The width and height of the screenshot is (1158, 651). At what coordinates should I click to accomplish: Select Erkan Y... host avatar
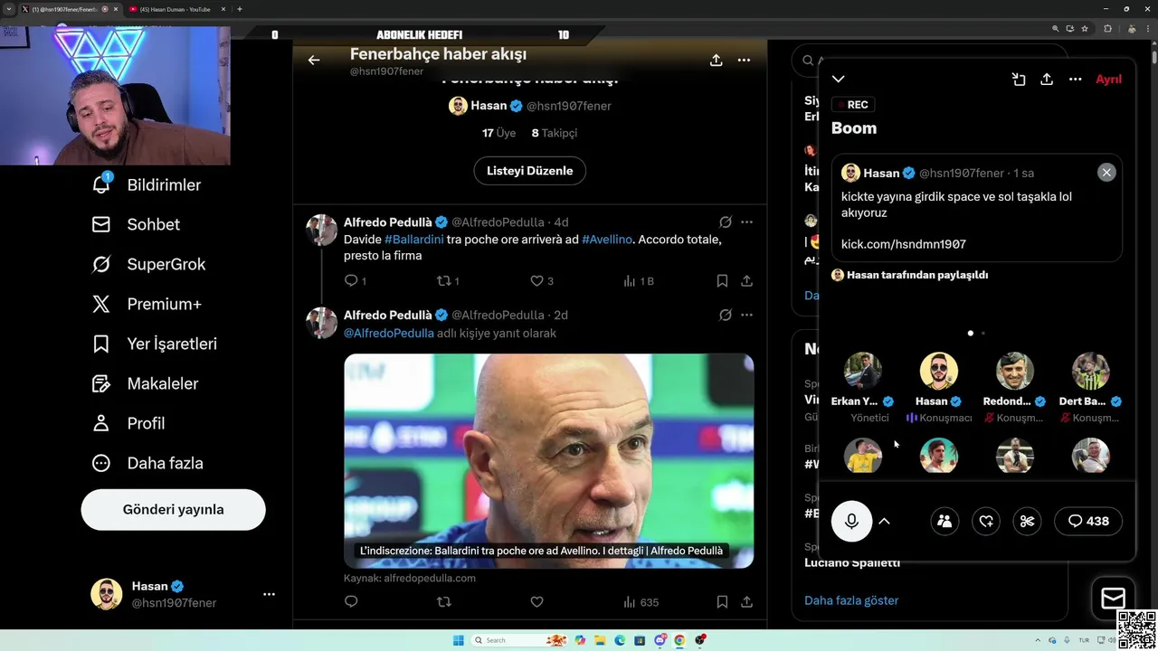[x=863, y=371]
